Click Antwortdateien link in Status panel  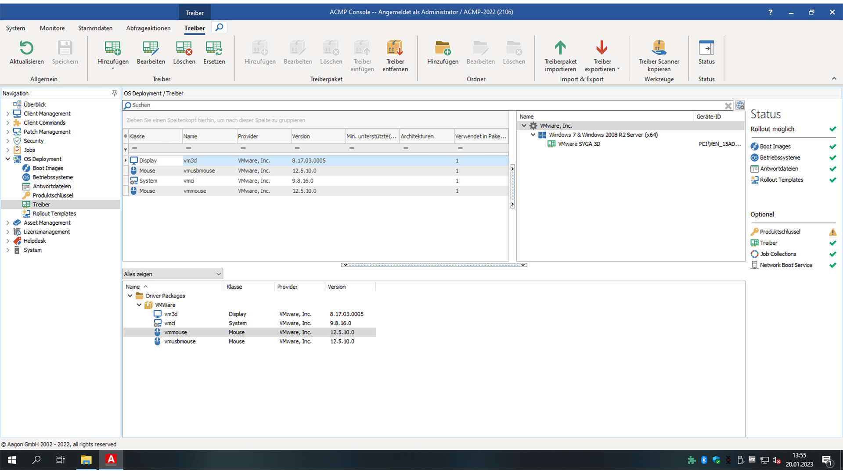click(779, 169)
